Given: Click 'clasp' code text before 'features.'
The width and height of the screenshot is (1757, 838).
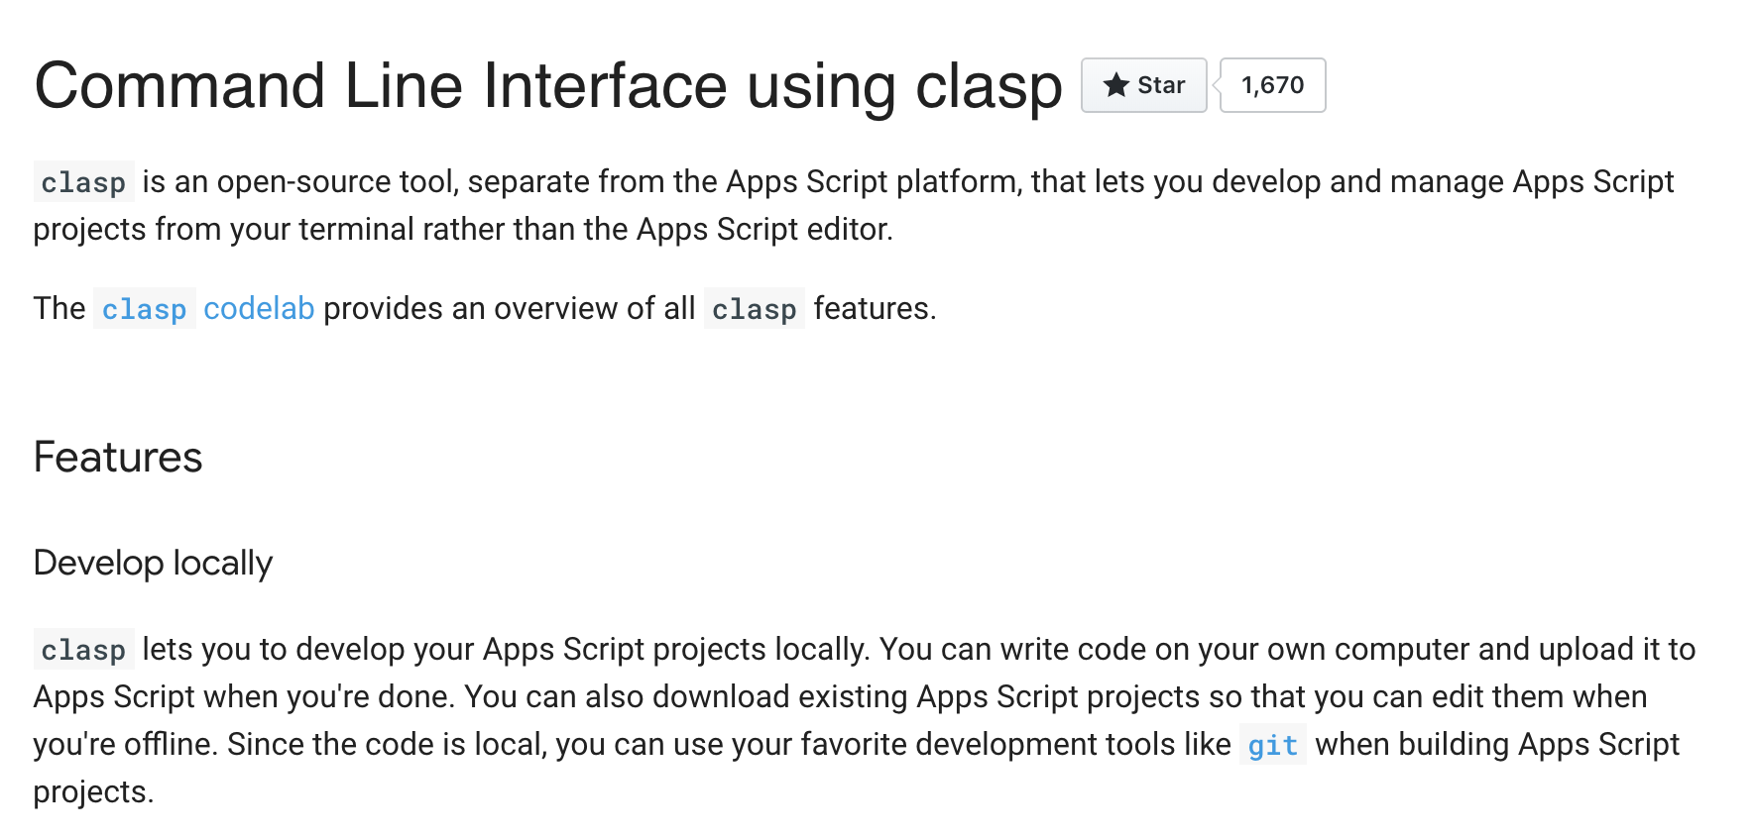Looking at the screenshot, I should coord(755,309).
